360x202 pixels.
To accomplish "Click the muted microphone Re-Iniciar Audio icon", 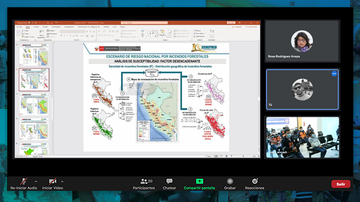I will coord(23,181).
